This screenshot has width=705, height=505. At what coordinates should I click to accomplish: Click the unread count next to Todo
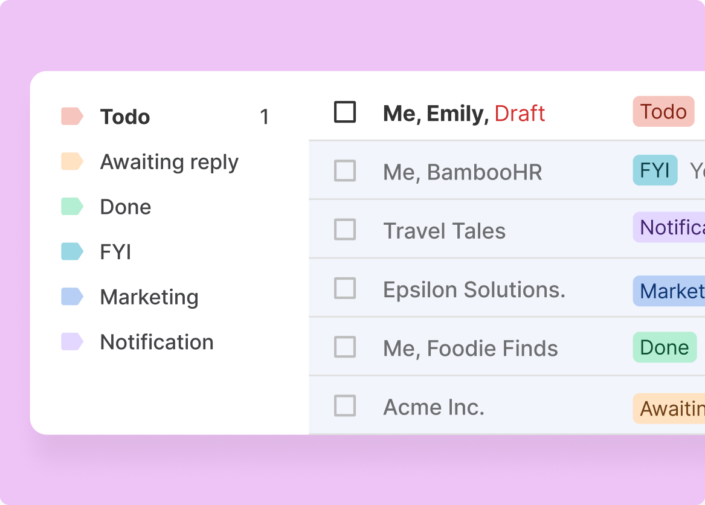pyautogui.click(x=265, y=117)
